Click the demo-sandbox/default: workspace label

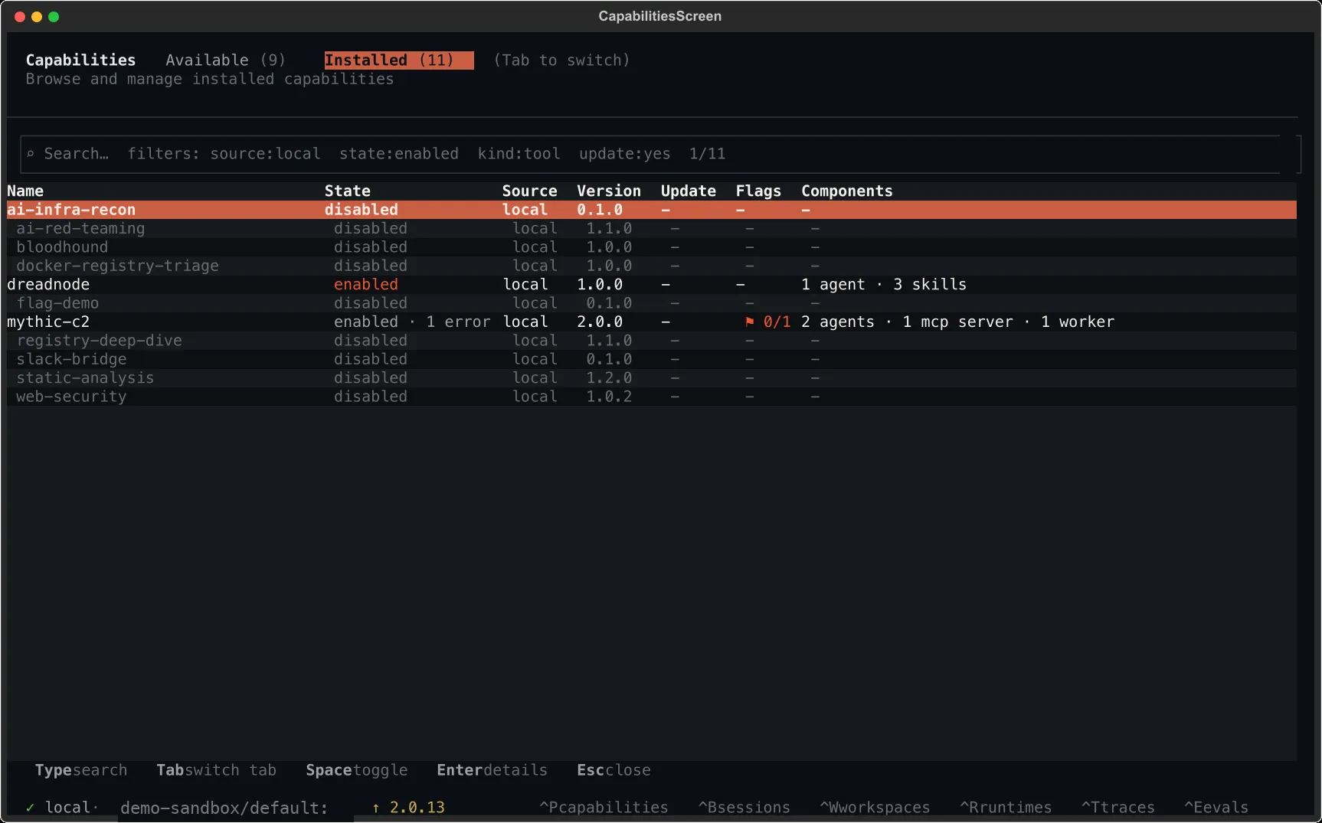click(x=224, y=808)
